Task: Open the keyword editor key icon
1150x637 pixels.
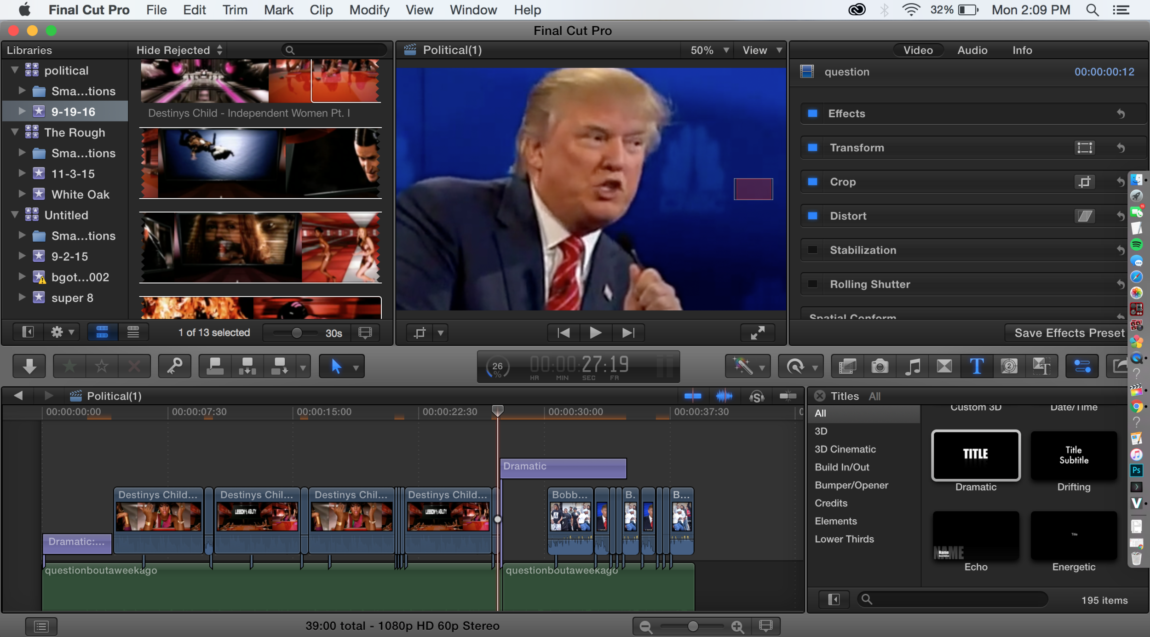Action: pos(175,367)
